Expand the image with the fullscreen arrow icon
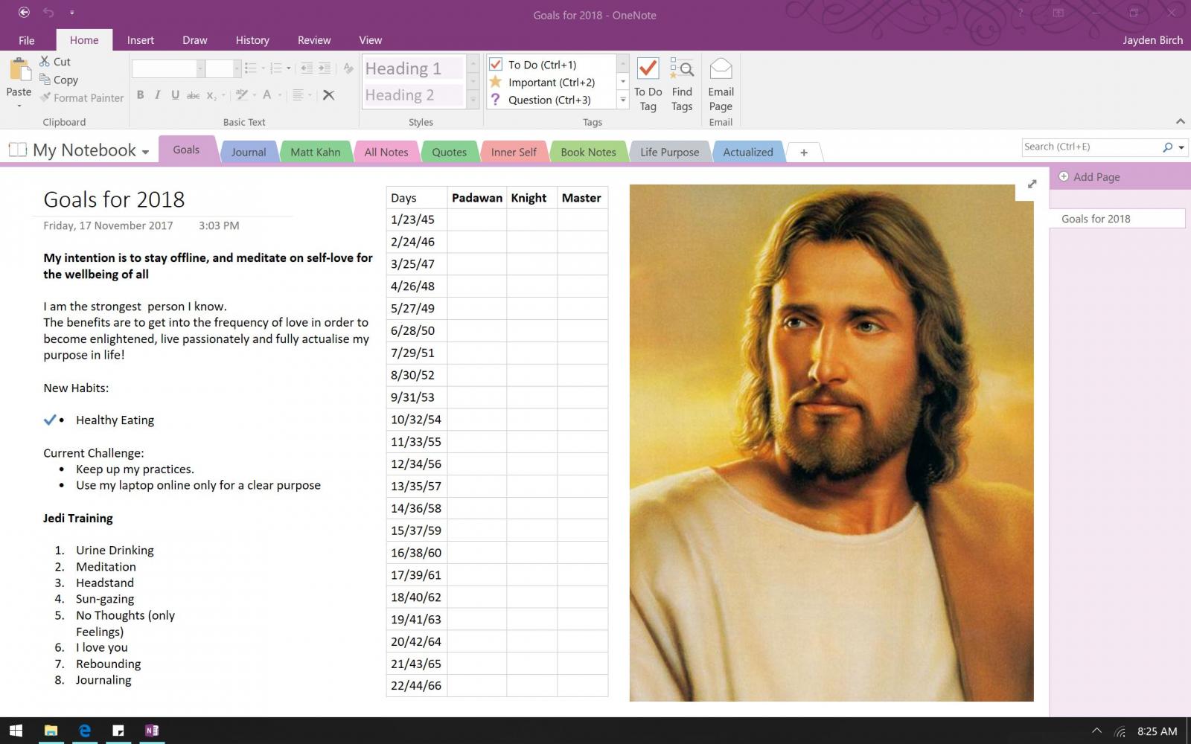Image resolution: width=1191 pixels, height=744 pixels. (1032, 184)
